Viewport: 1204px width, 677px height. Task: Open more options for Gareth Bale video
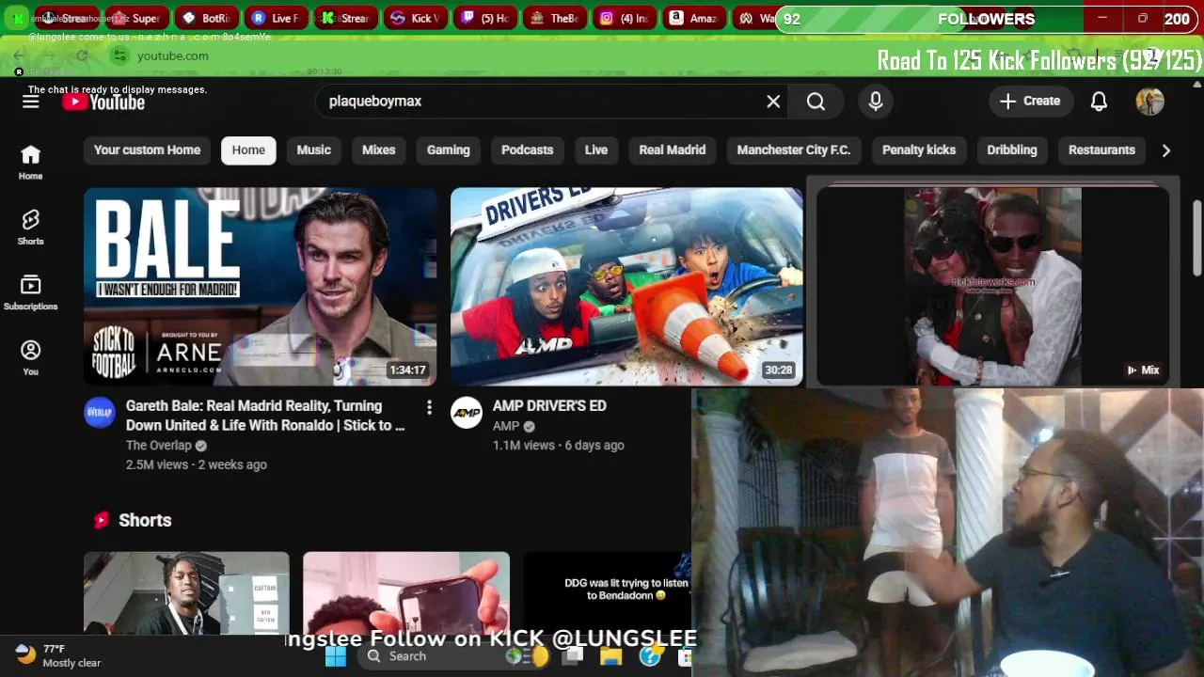[429, 407]
